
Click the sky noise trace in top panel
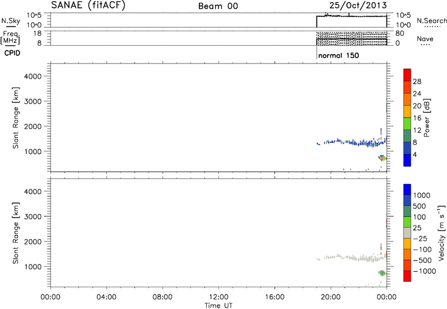(x=351, y=16)
